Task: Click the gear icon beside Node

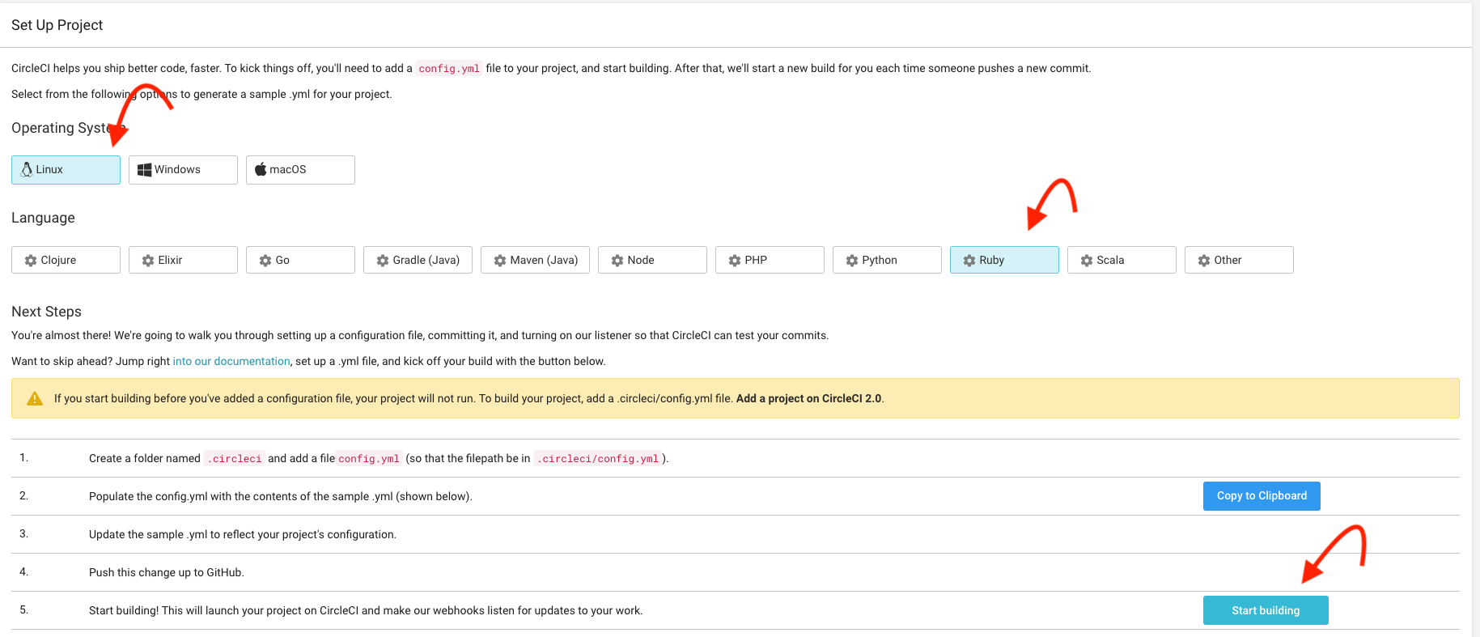Action: (x=617, y=261)
